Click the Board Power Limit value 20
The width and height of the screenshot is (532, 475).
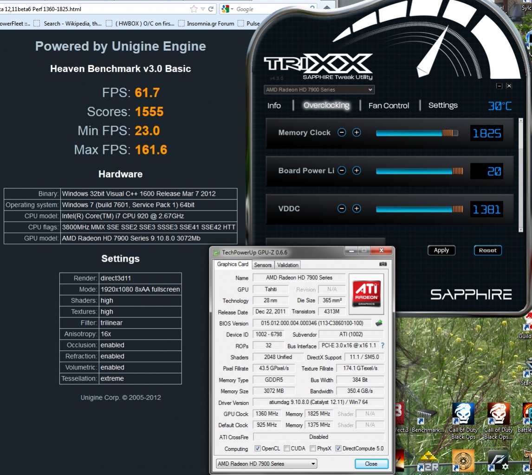pyautogui.click(x=487, y=171)
